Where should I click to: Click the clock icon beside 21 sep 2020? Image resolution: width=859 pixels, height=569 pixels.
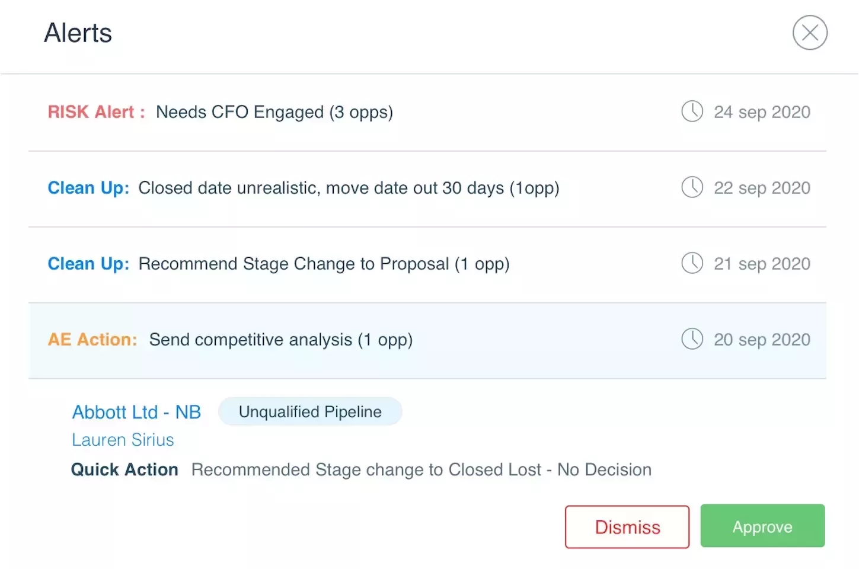coord(692,263)
